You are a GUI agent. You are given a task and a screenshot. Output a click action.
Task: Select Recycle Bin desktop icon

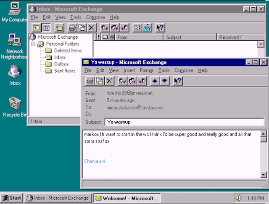tap(15, 107)
